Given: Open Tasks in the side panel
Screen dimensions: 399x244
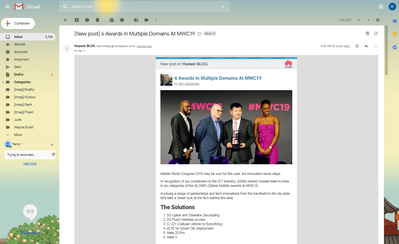Looking at the screenshot, I should click(395, 47).
